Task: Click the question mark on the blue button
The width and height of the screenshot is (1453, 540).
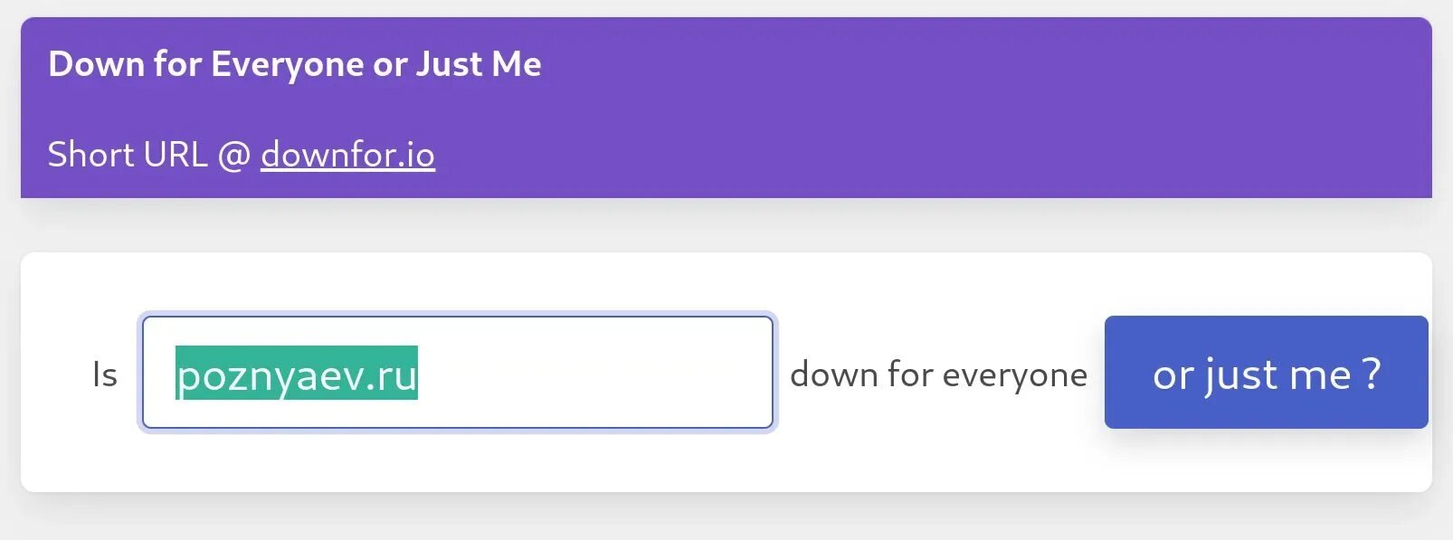Action: pyautogui.click(x=1372, y=373)
